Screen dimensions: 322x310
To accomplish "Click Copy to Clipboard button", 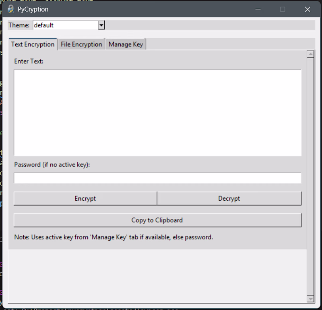I will [x=157, y=220].
